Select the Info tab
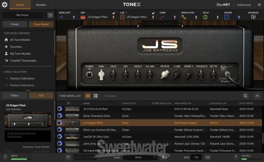264x162 pixels. coord(41,96)
